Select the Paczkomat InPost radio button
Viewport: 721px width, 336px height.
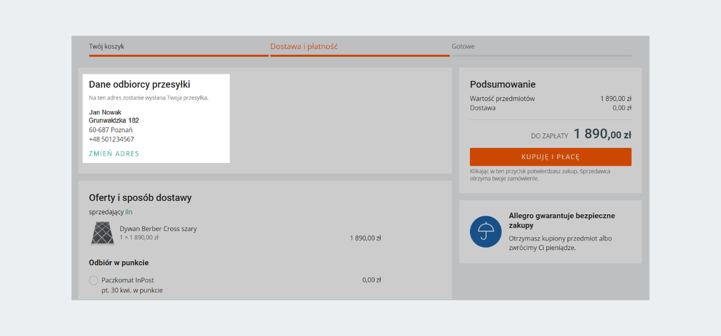coord(94,280)
